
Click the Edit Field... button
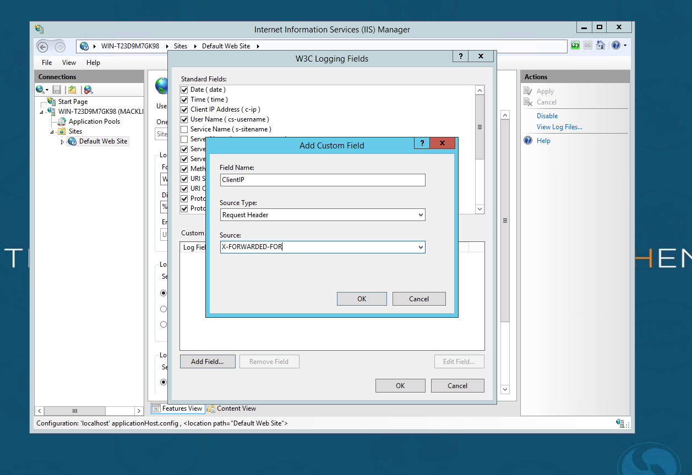[459, 361]
